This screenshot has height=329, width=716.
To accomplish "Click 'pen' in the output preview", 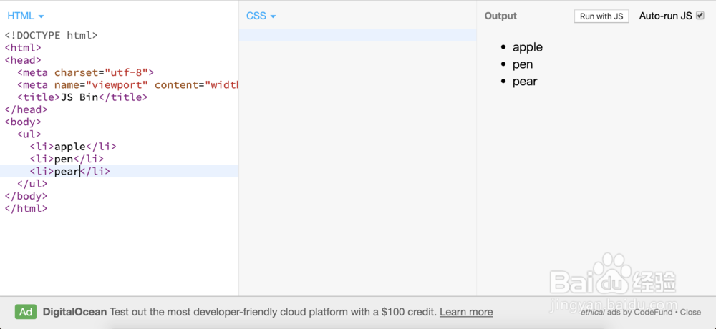I will point(523,64).
